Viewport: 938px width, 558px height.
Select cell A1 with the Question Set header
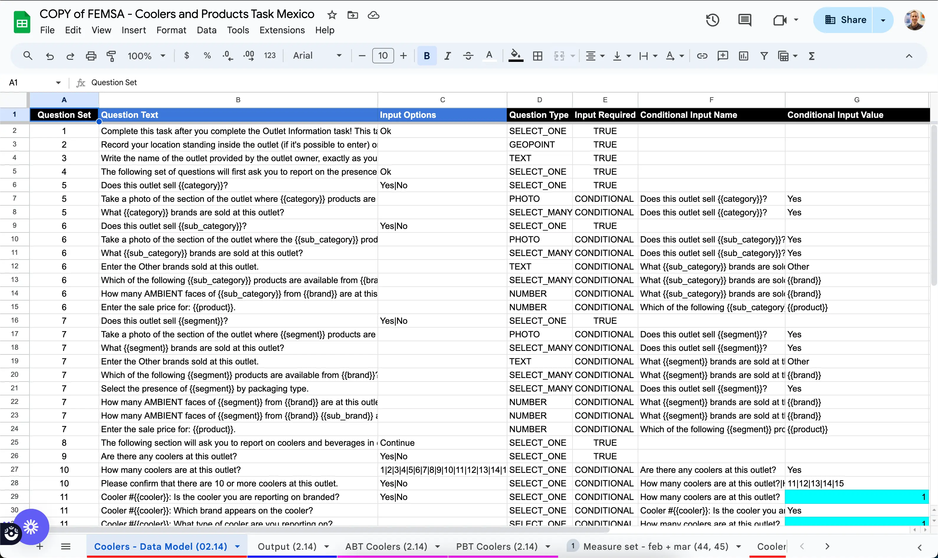(64, 115)
